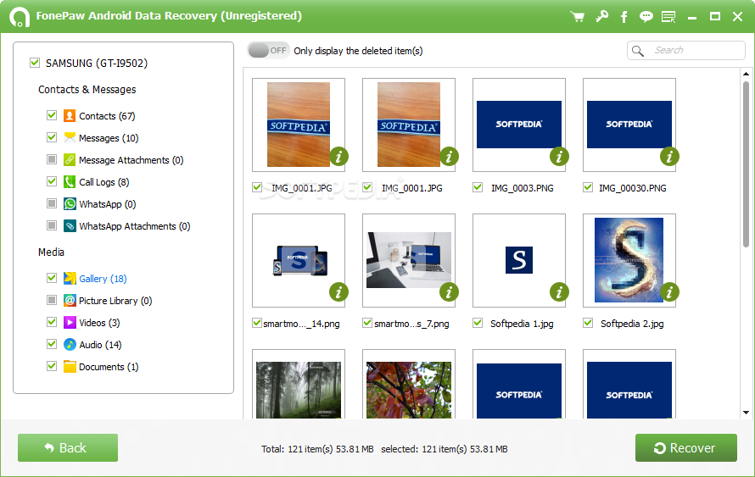Show info for Softpedia 2.jpg thumbnail
The image size is (755, 477).
click(669, 291)
